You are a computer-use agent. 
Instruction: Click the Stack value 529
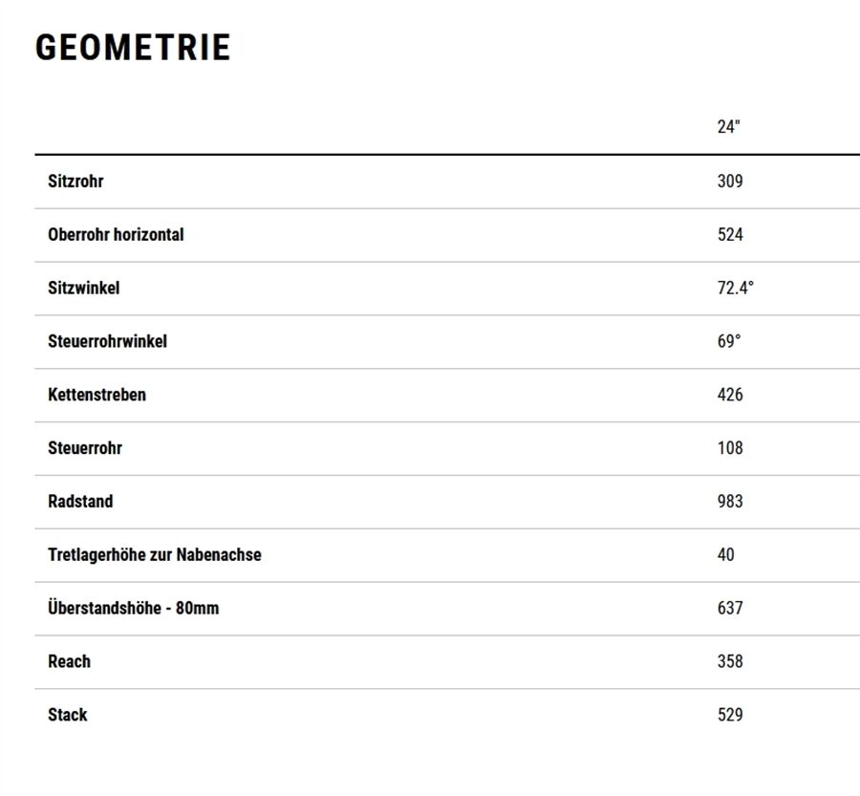point(730,715)
